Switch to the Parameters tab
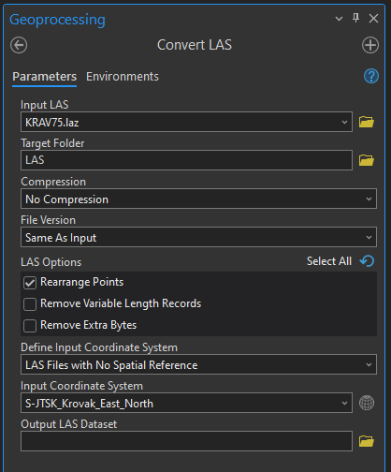Image resolution: width=391 pixels, height=472 pixels. coord(45,77)
